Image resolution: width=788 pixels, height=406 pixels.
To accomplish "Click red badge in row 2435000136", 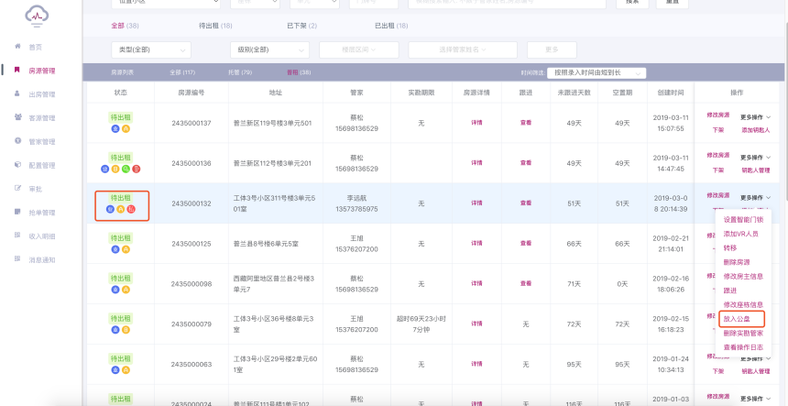I will point(137,170).
